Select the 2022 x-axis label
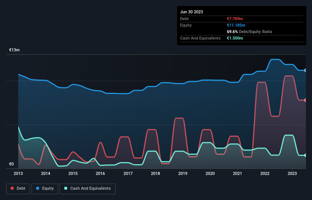 [x=265, y=173]
